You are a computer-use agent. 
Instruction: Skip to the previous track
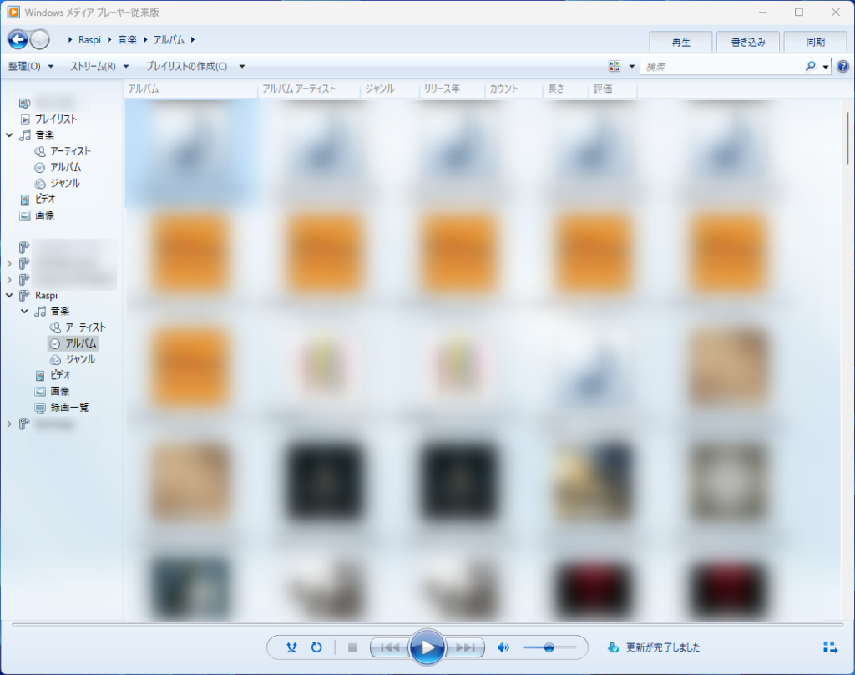click(x=389, y=647)
